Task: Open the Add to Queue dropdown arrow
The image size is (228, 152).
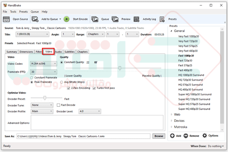Action: coord(60,19)
